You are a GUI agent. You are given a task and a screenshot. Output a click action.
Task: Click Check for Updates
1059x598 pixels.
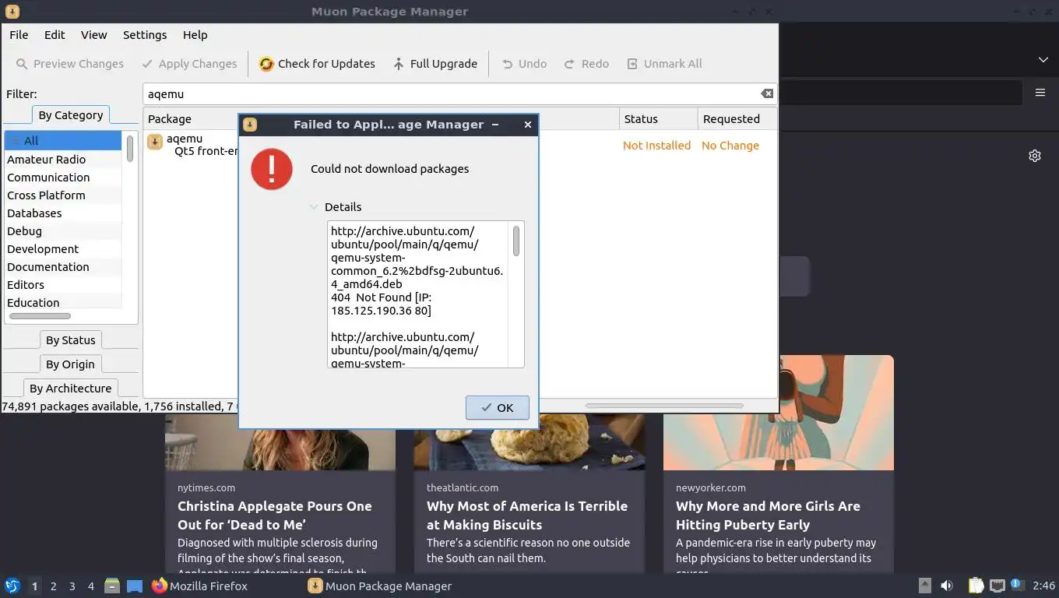[x=317, y=64]
